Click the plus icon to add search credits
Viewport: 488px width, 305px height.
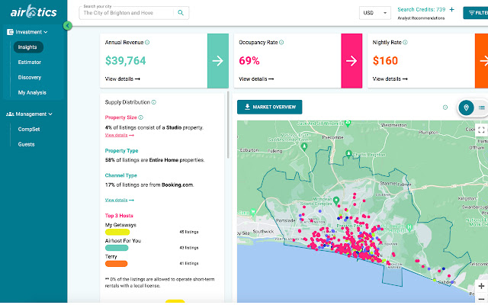tap(451, 10)
